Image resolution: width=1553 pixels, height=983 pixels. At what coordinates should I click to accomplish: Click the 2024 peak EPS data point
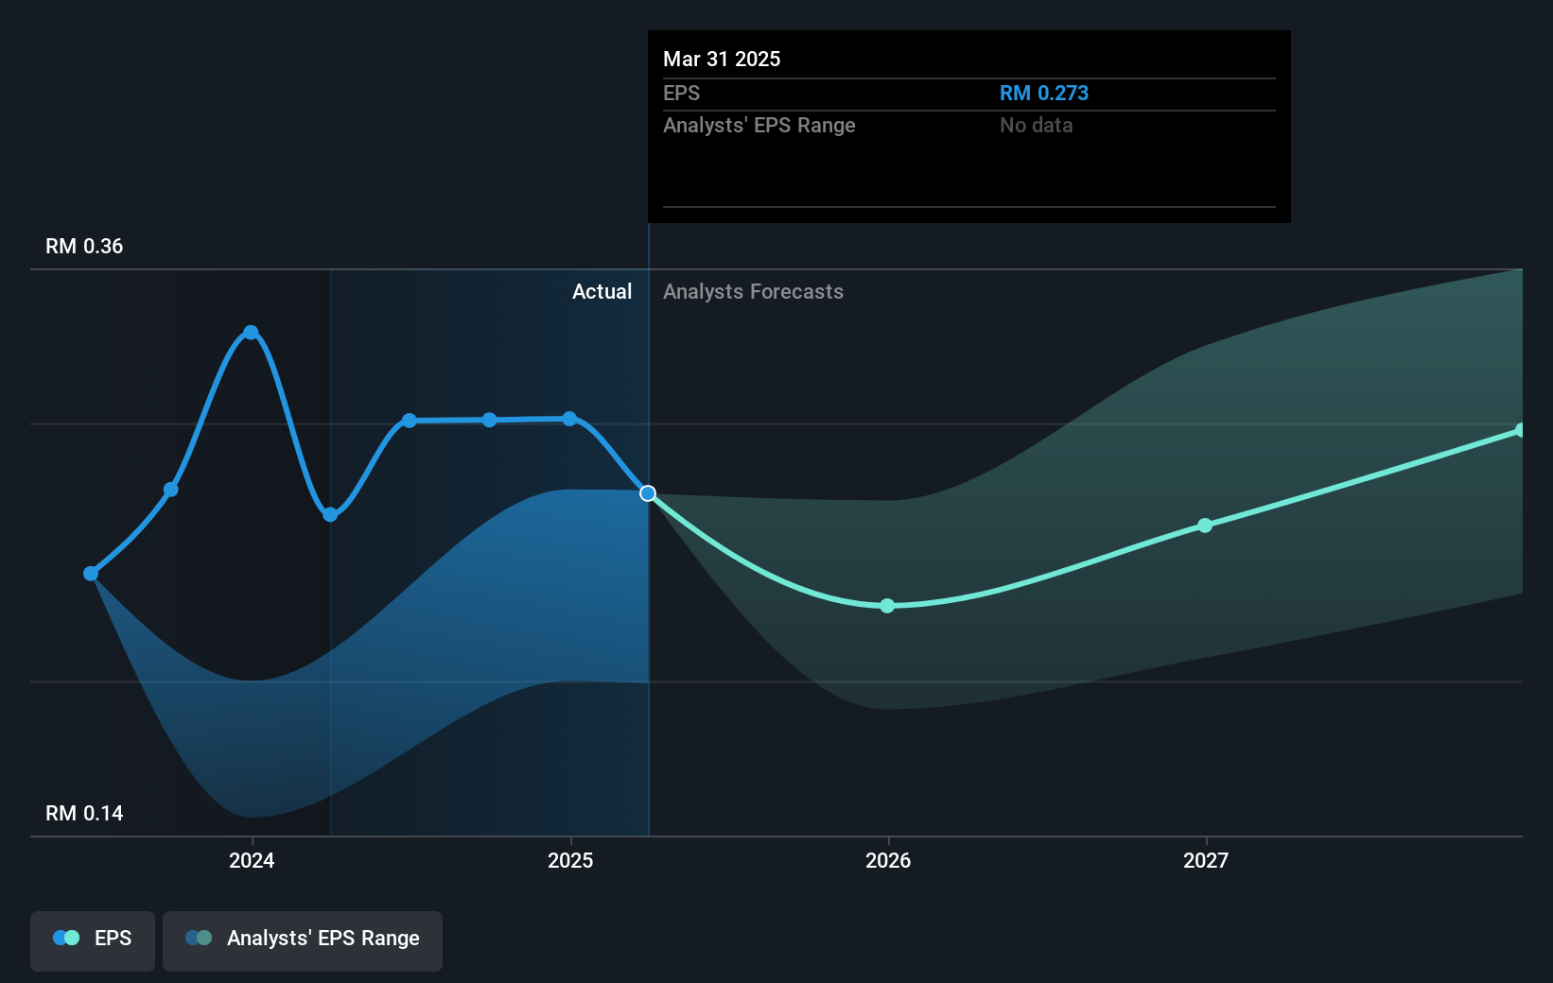(250, 331)
